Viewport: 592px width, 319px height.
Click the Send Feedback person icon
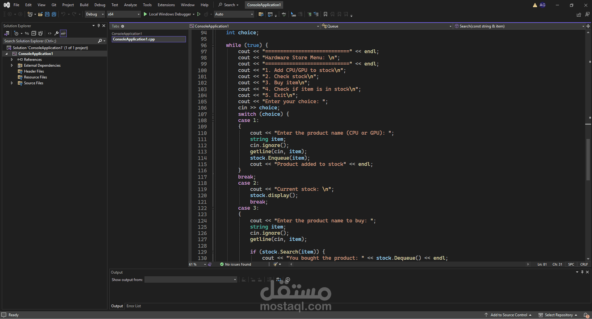coord(587,15)
